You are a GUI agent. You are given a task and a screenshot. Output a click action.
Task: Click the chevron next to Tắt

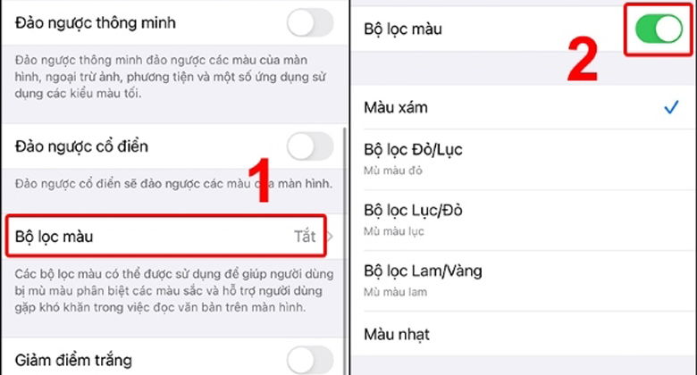pos(330,237)
